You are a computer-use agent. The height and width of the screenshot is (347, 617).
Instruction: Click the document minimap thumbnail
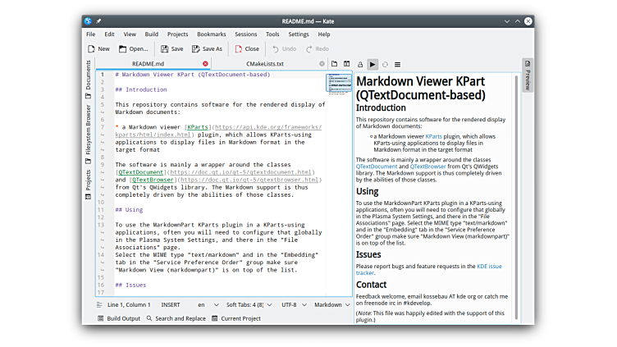[x=338, y=83]
